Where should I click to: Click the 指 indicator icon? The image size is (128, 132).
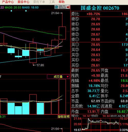point(56,7)
